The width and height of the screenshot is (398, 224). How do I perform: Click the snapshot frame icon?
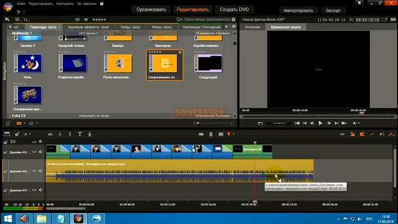pyautogui.click(x=221, y=134)
